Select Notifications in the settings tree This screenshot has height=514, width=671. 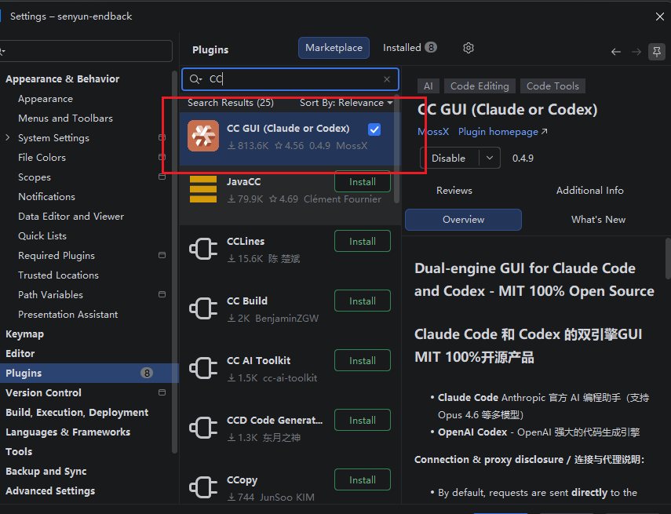[x=46, y=196]
